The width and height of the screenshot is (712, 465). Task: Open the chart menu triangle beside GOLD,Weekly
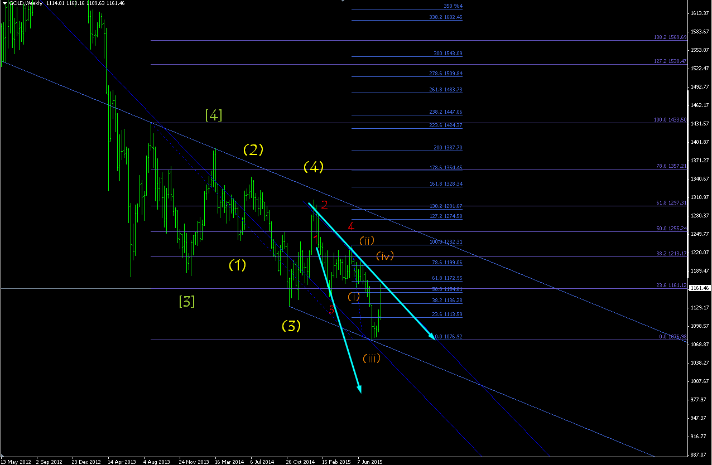(5, 3)
